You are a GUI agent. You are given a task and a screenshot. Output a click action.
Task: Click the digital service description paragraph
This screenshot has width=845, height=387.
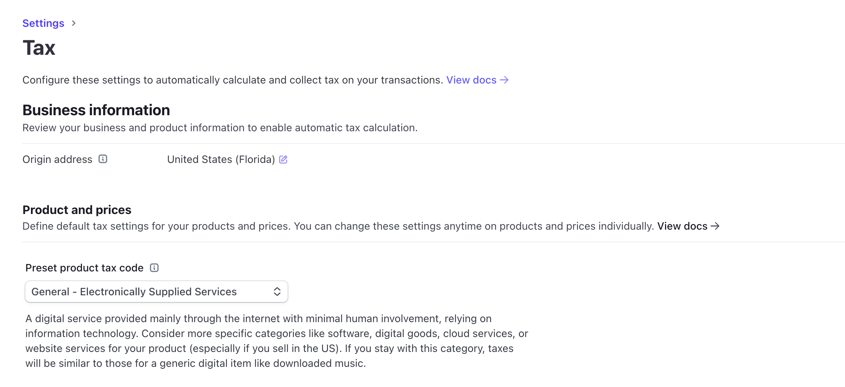[x=276, y=341]
